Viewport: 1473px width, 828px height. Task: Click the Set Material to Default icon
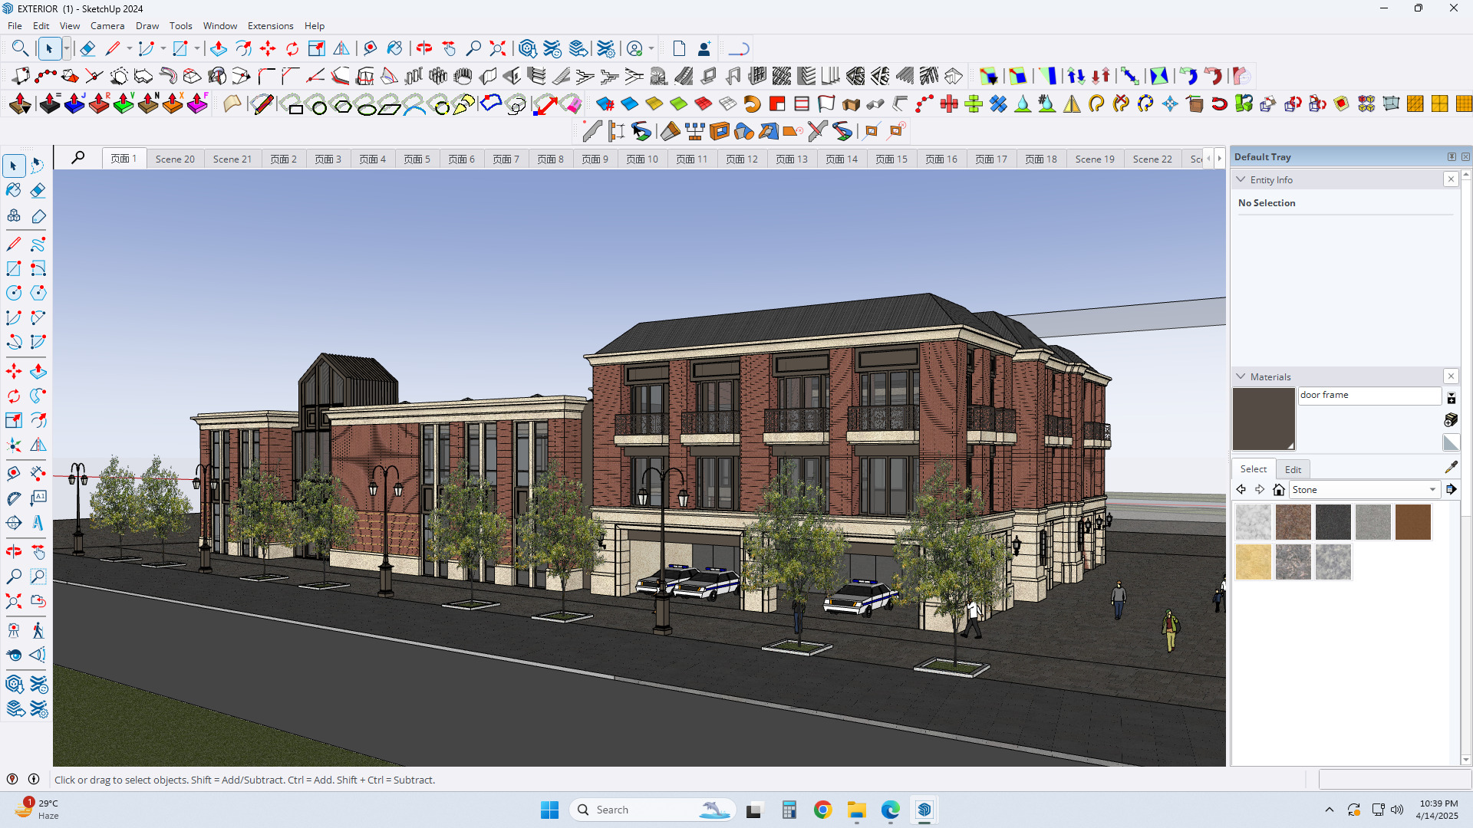point(1451,442)
